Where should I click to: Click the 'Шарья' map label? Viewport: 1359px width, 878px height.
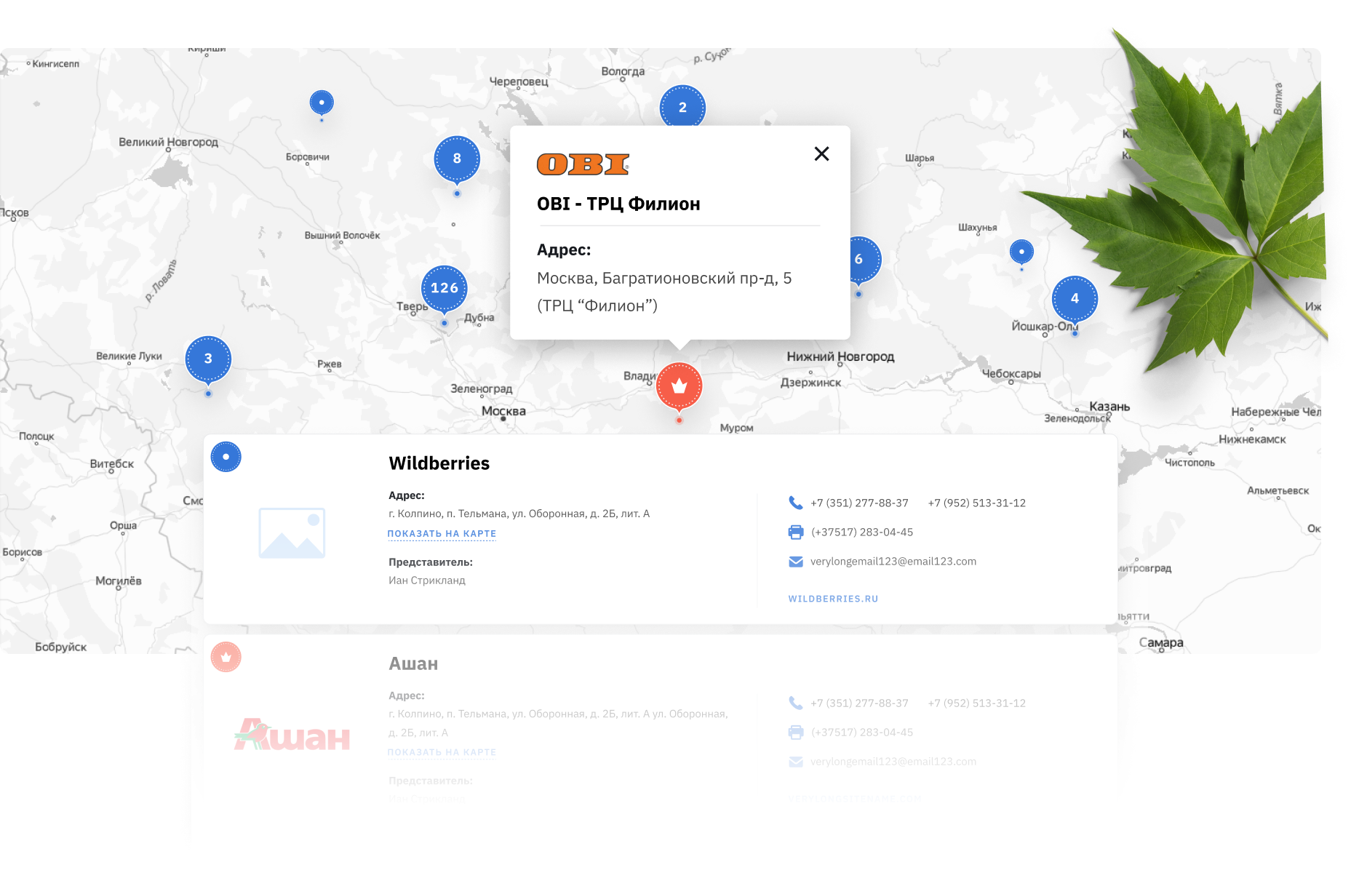(920, 158)
